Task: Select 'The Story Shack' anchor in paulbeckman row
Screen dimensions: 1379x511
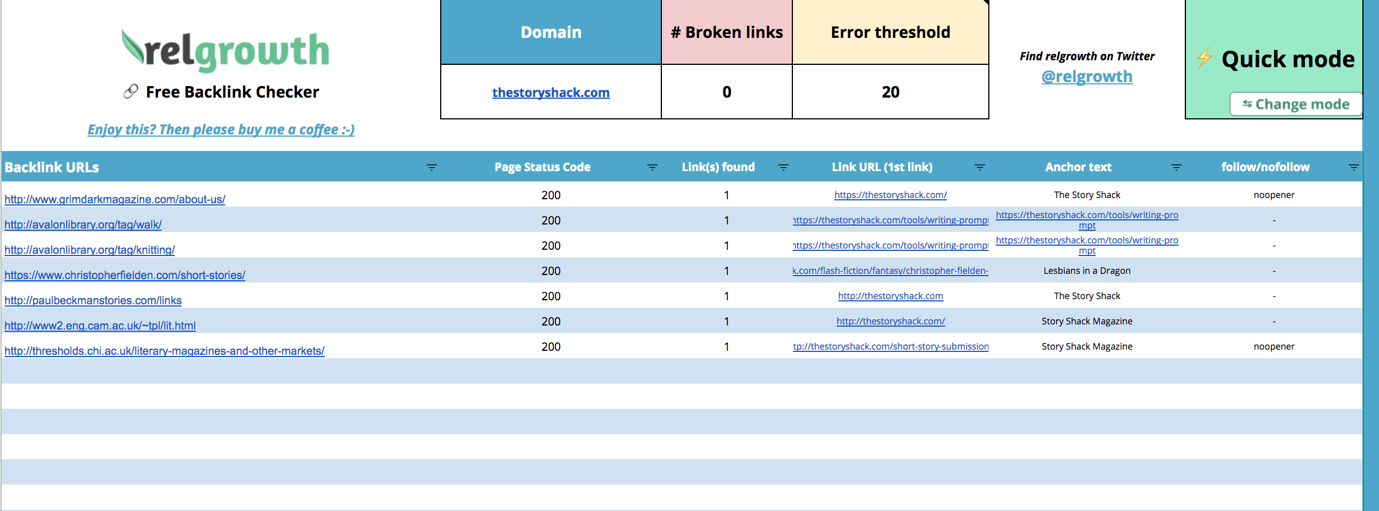Action: pos(1087,296)
